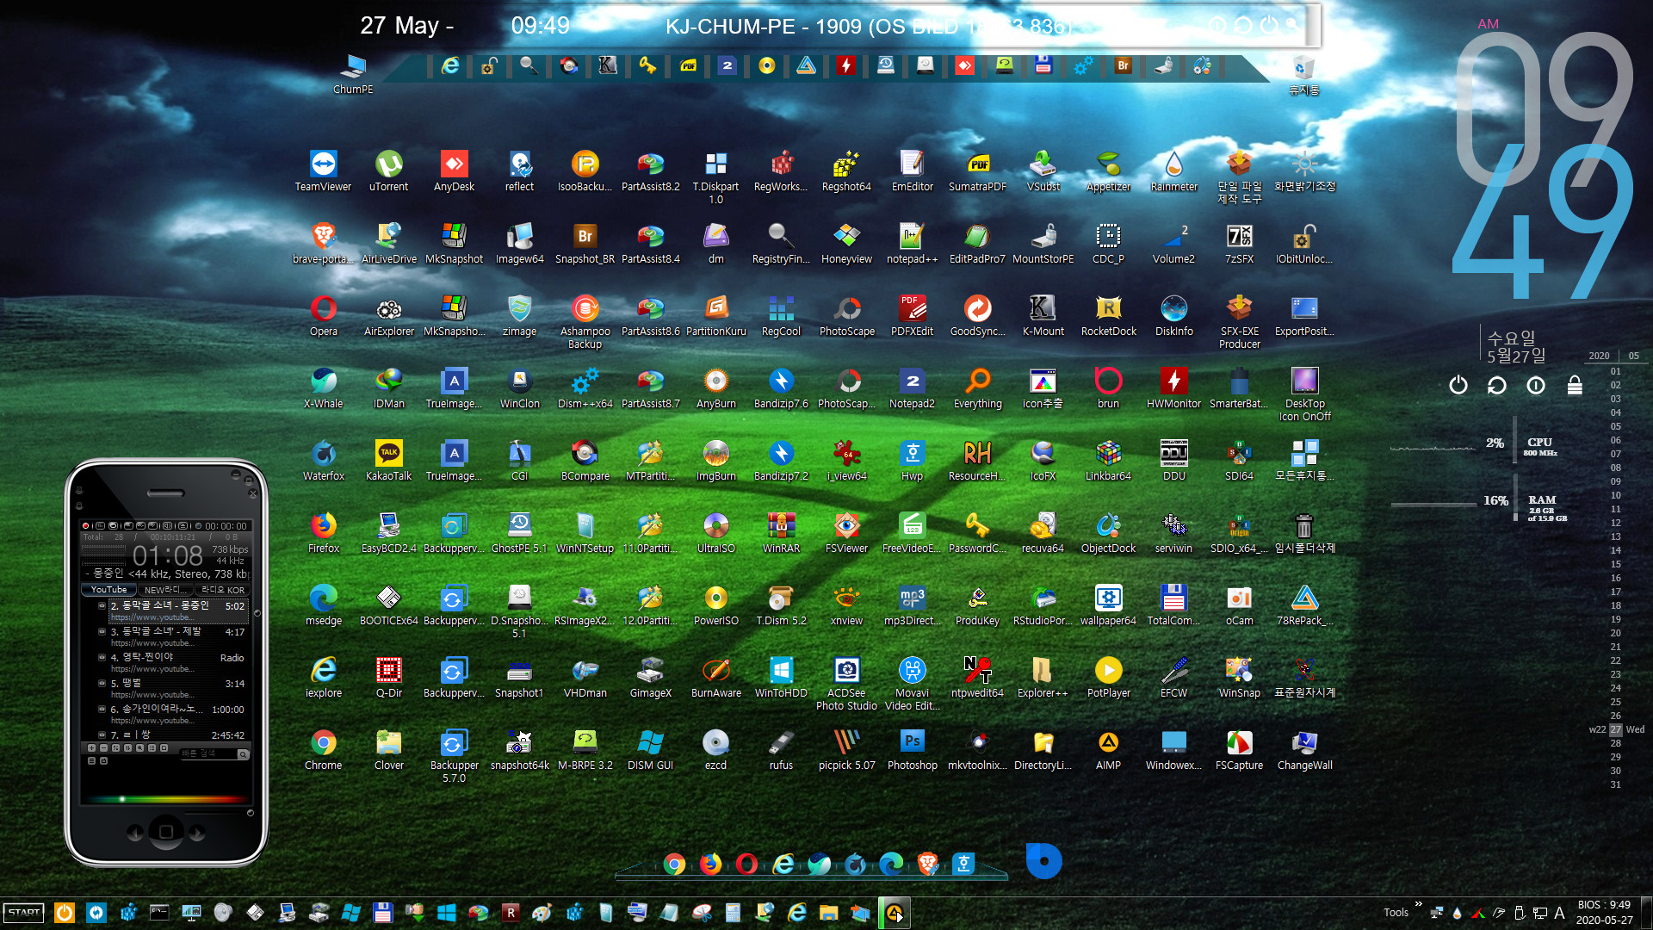Click the Br icon in the top dock bar
Viewport: 1653px width, 930px height.
click(x=1123, y=65)
